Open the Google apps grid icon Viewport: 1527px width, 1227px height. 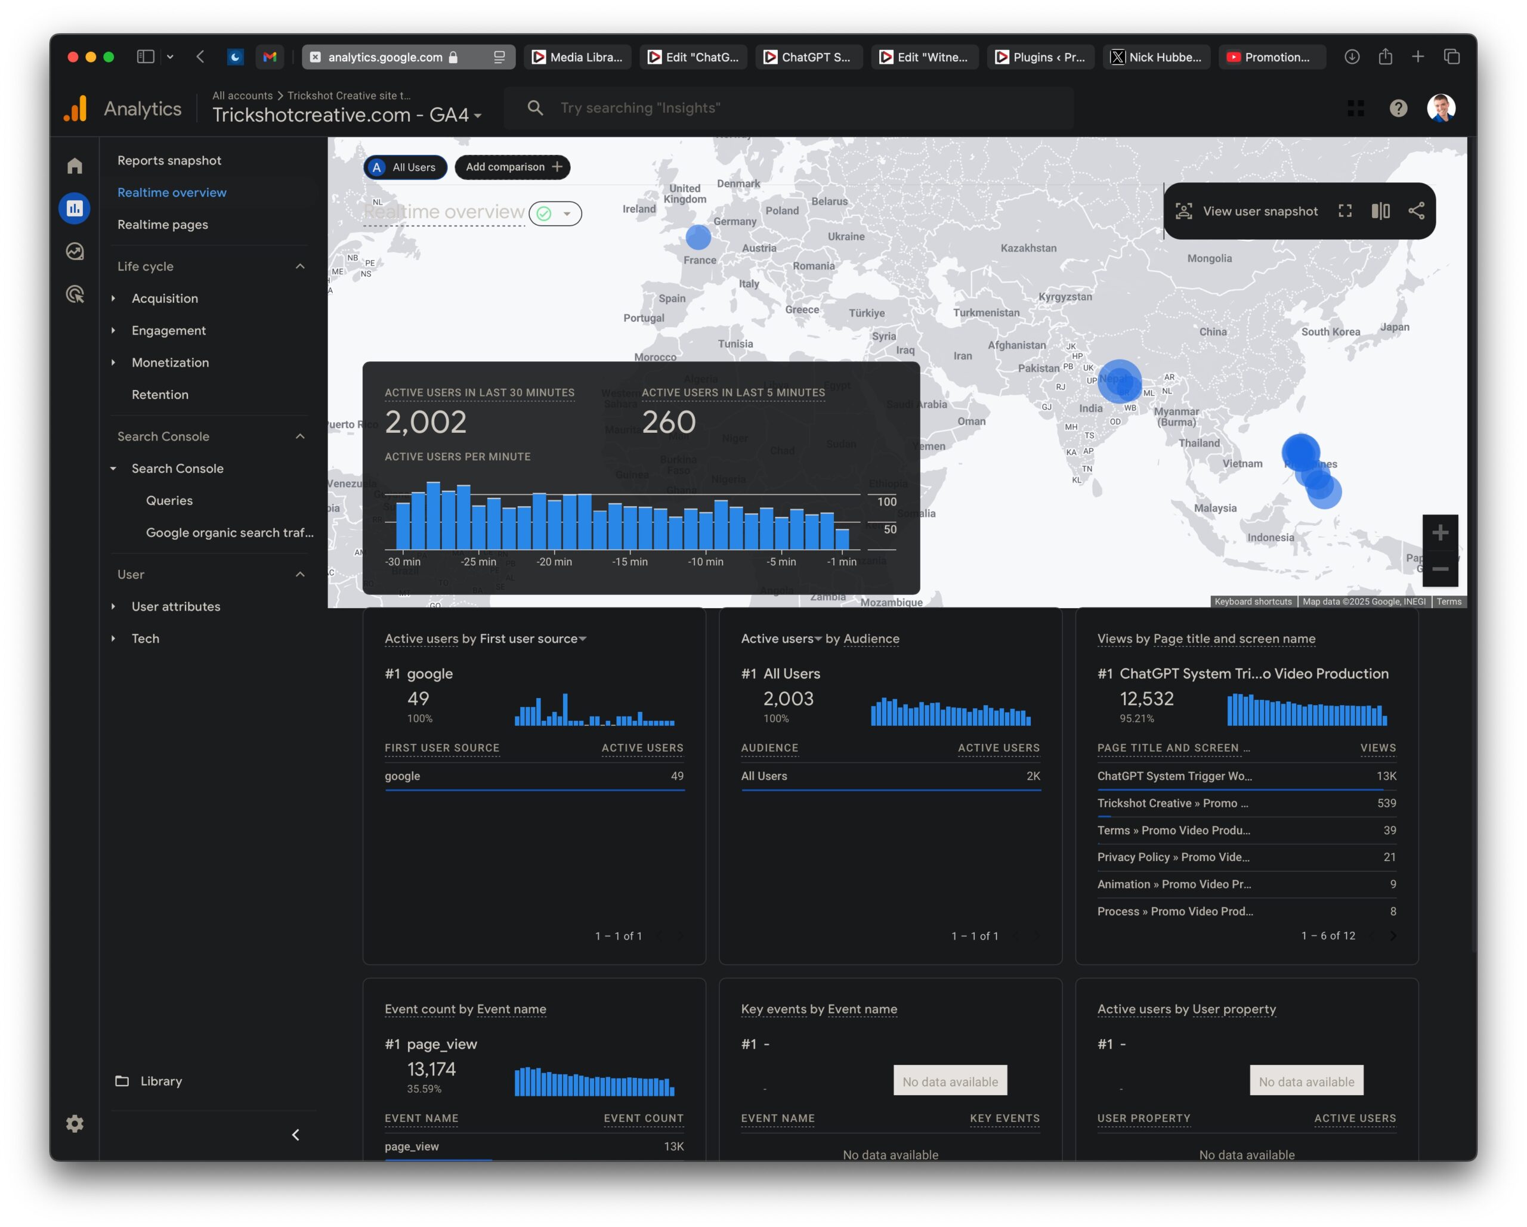pos(1356,109)
